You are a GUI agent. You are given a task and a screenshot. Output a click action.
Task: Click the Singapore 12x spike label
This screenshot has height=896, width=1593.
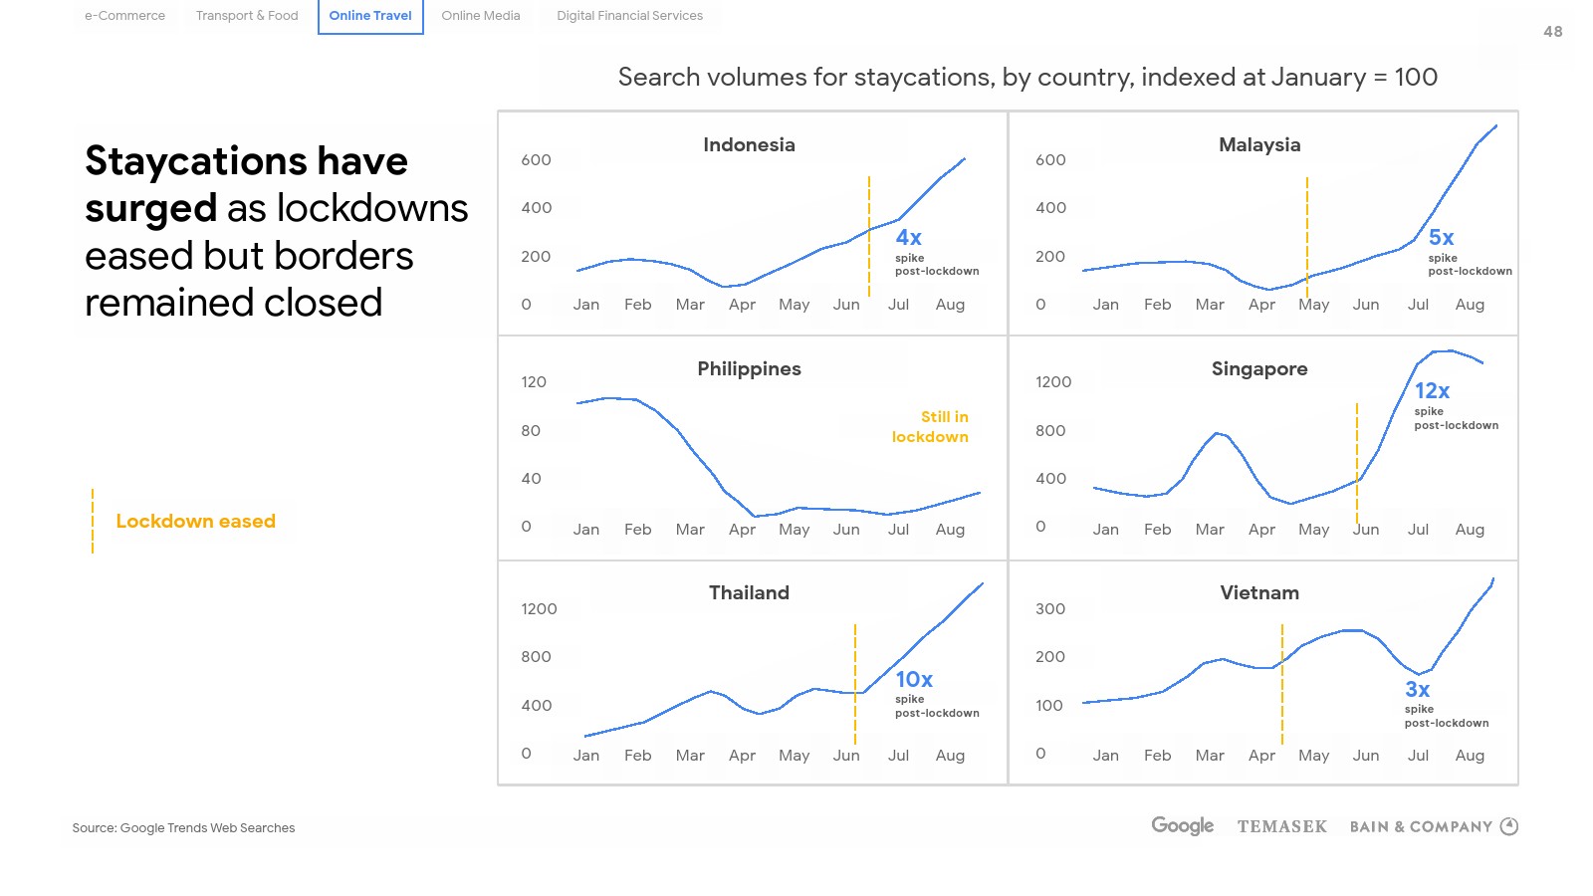(1432, 391)
